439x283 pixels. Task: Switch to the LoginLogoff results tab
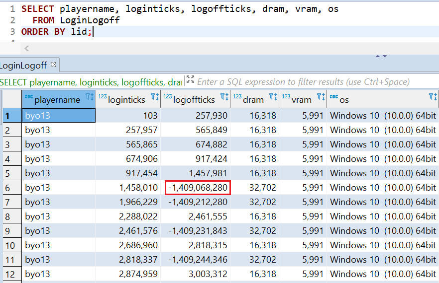coord(23,65)
